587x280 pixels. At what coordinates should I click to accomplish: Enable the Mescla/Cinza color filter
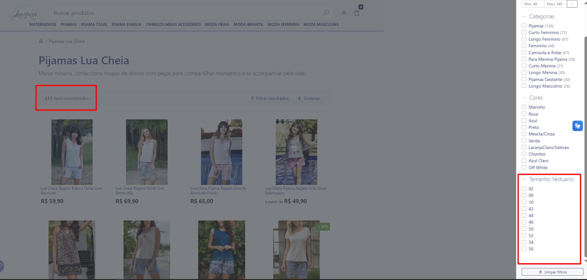coord(524,134)
